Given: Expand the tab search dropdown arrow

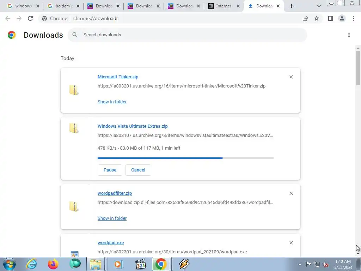Looking at the screenshot, I should point(319,6).
